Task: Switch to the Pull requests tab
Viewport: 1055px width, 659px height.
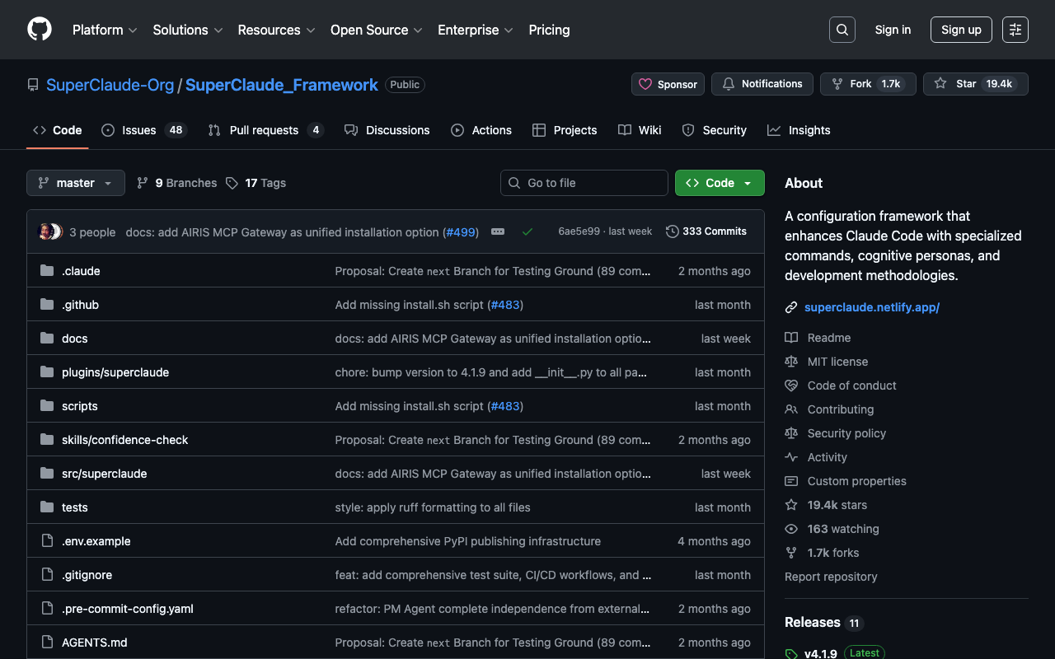Action: [x=265, y=130]
